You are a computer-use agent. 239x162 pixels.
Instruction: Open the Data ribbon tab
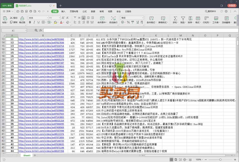tap(93, 11)
